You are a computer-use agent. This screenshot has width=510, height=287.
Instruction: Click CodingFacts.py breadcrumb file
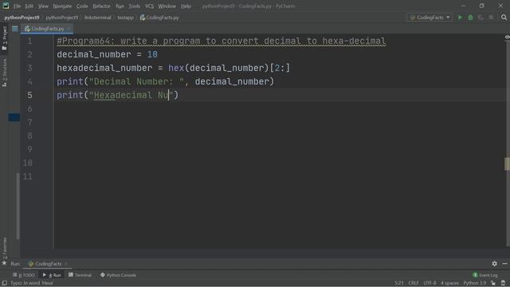(x=159, y=18)
